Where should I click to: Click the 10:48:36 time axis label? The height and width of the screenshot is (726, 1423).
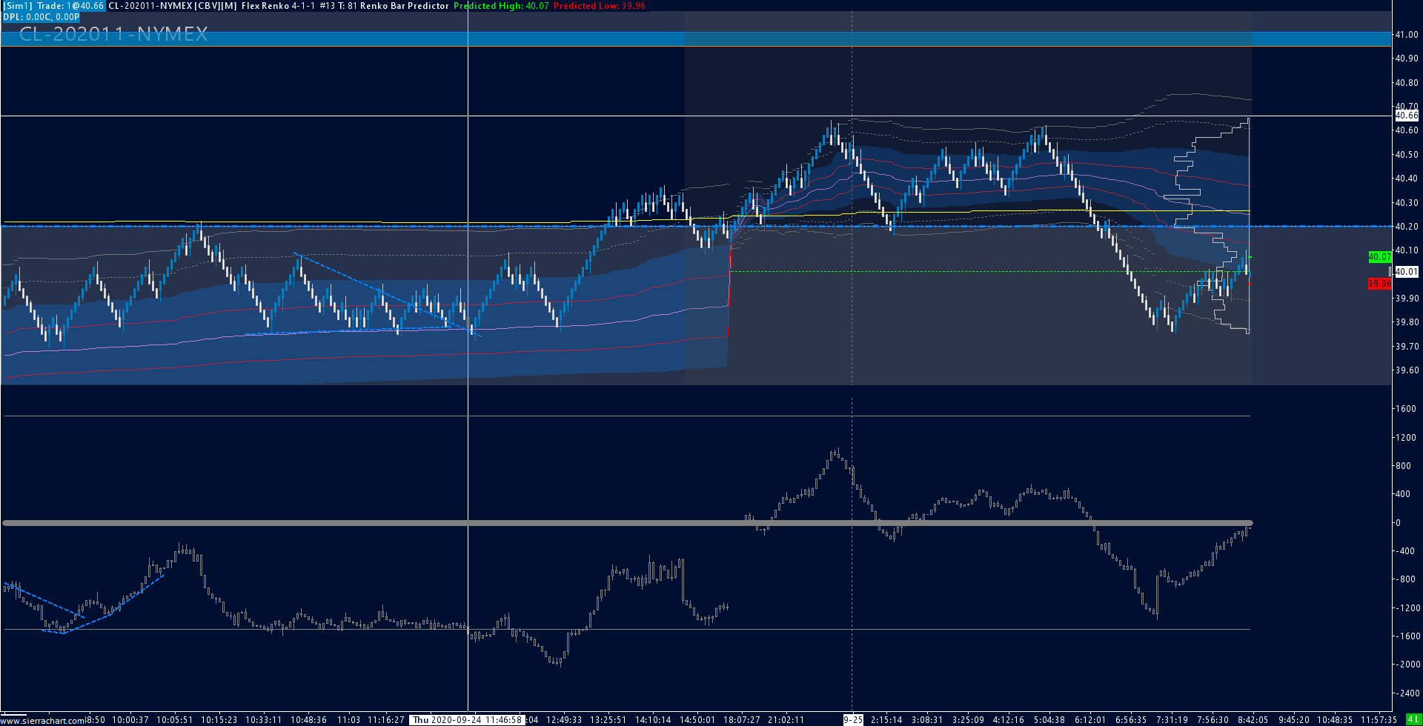pyautogui.click(x=308, y=720)
